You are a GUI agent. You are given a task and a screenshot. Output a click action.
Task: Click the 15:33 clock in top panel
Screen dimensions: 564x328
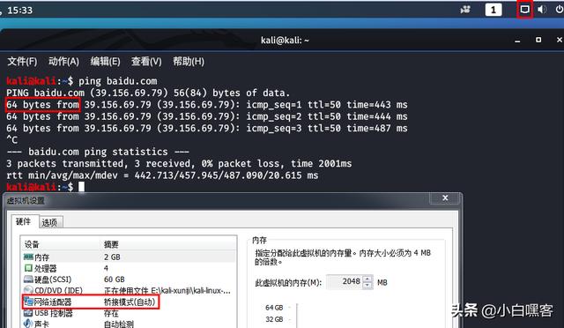tap(19, 10)
